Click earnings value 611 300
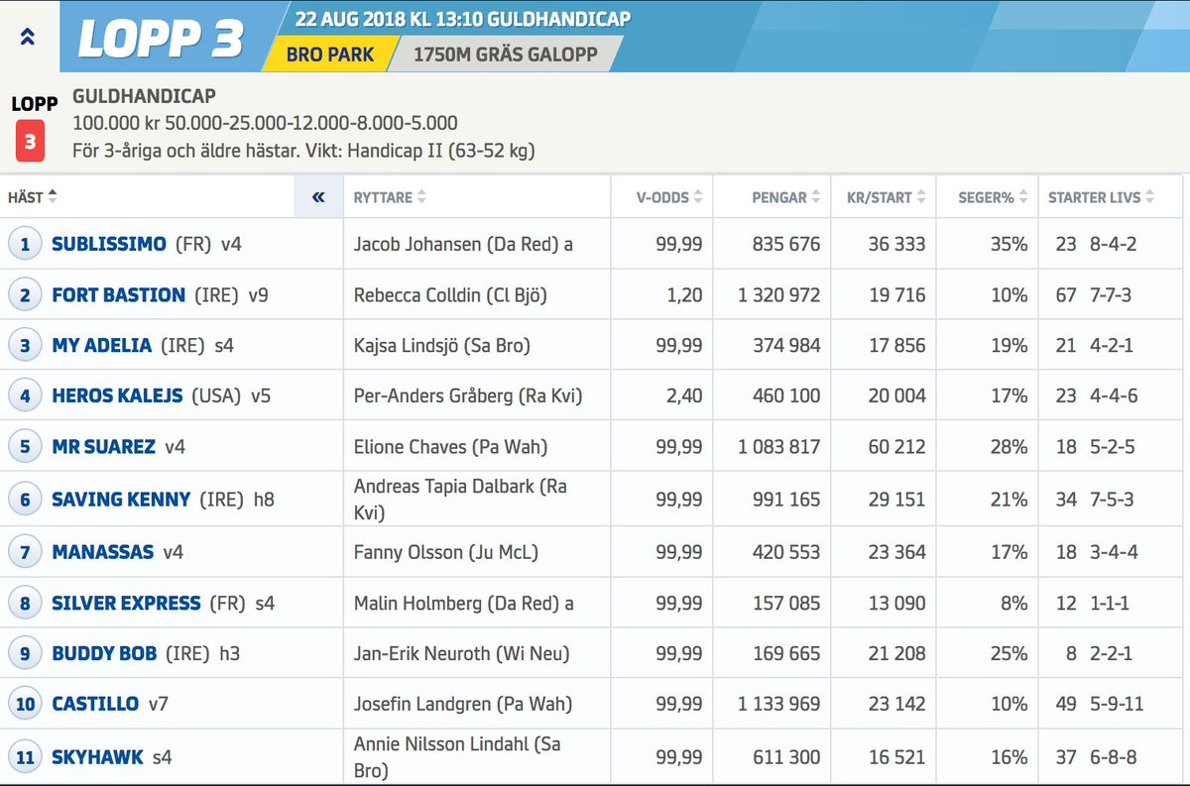Viewport: 1190px width, 786px height. click(787, 758)
